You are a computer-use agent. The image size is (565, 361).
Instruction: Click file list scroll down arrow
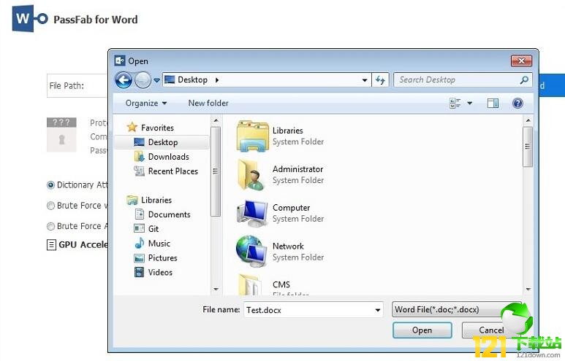pyautogui.click(x=528, y=289)
